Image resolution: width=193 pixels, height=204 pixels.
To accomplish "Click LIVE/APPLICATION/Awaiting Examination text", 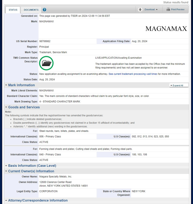I will [119, 58].
